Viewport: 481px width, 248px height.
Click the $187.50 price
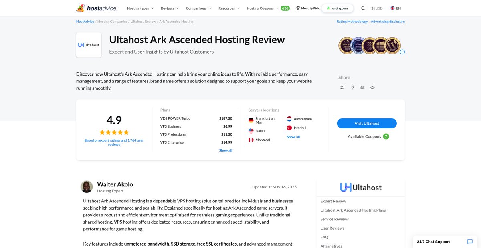pyautogui.click(x=226, y=118)
